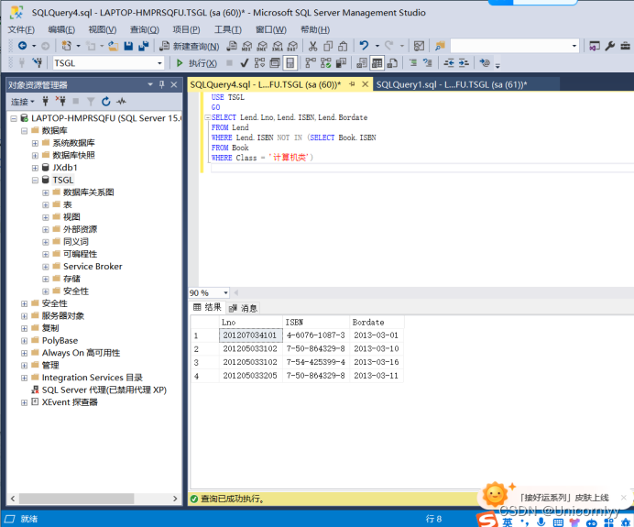Toggle include live query statistics
The image size is (634, 527).
pyautogui.click(x=325, y=63)
